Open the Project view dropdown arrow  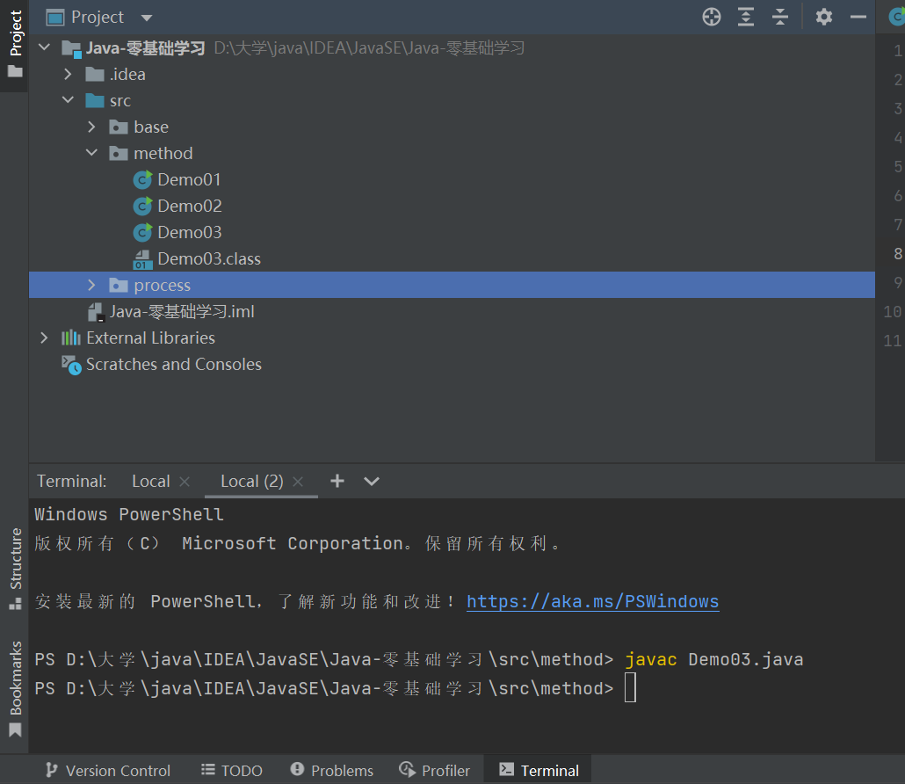tap(147, 18)
